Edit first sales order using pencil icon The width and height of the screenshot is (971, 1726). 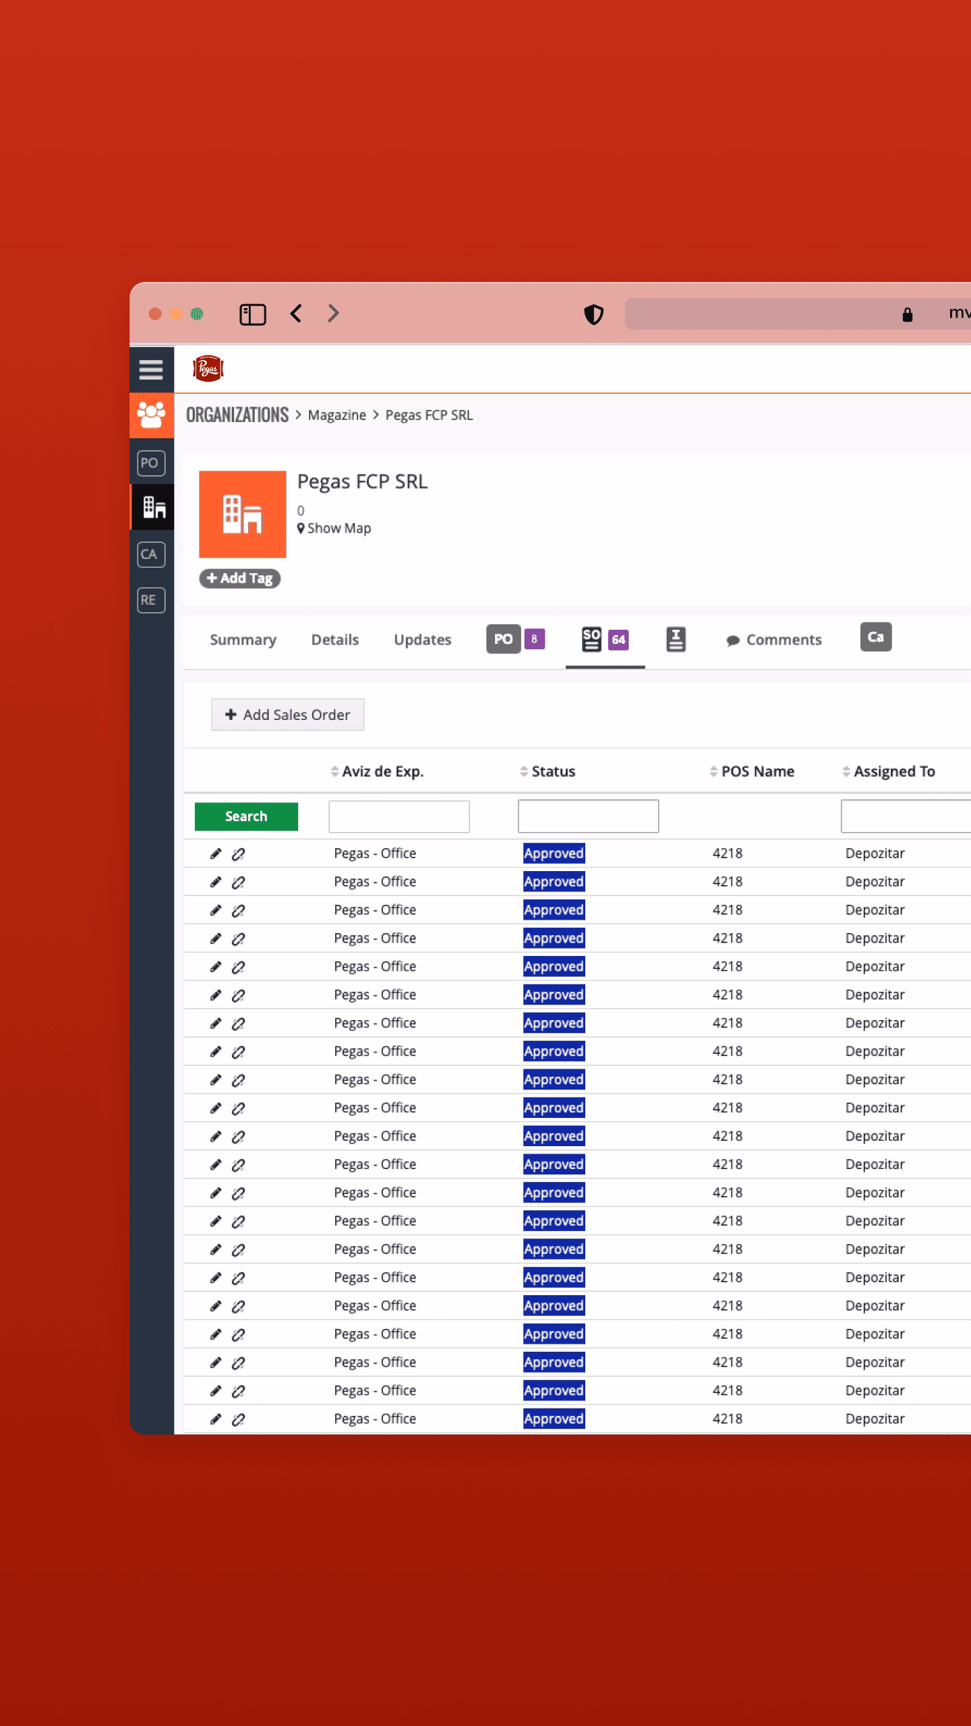pyautogui.click(x=216, y=854)
